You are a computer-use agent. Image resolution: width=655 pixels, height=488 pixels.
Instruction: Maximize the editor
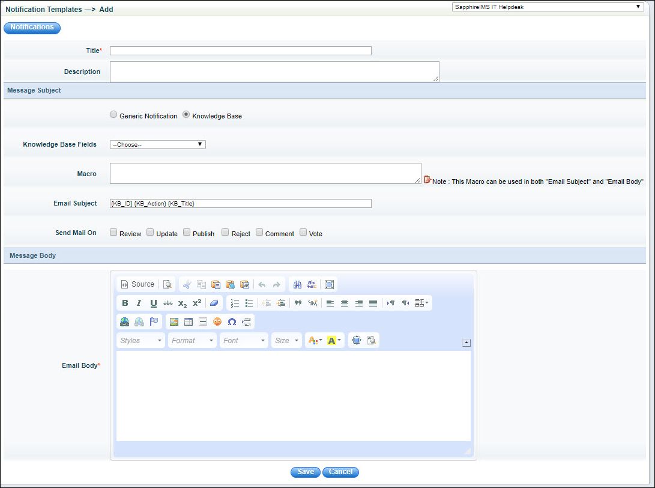coord(357,340)
